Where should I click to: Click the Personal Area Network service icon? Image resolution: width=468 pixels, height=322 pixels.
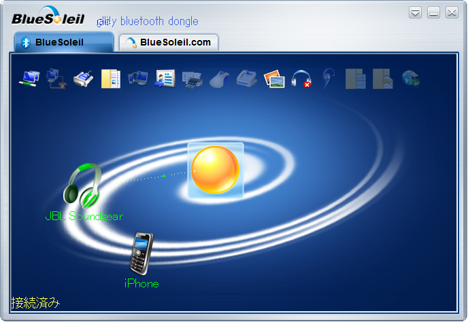click(x=29, y=79)
